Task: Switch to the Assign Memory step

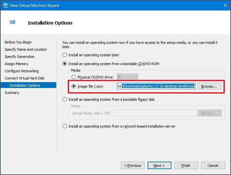Action: click(x=16, y=64)
